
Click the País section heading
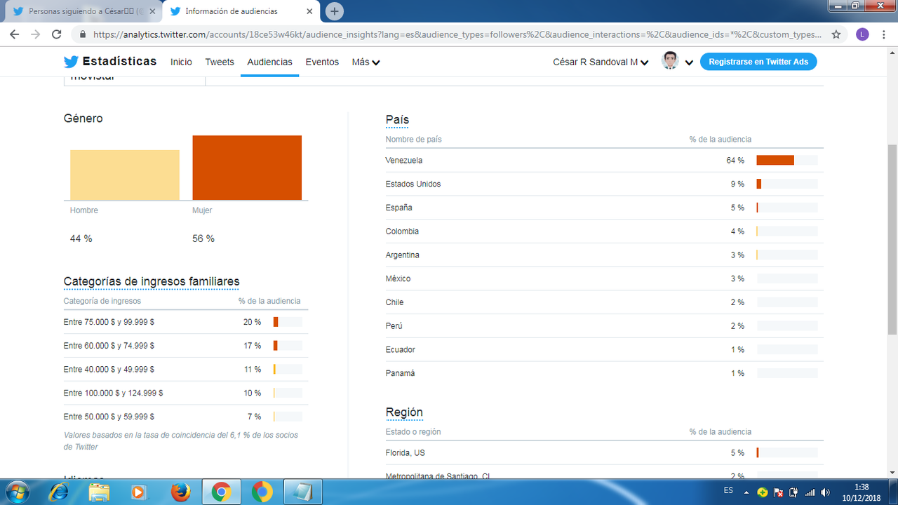coord(397,120)
